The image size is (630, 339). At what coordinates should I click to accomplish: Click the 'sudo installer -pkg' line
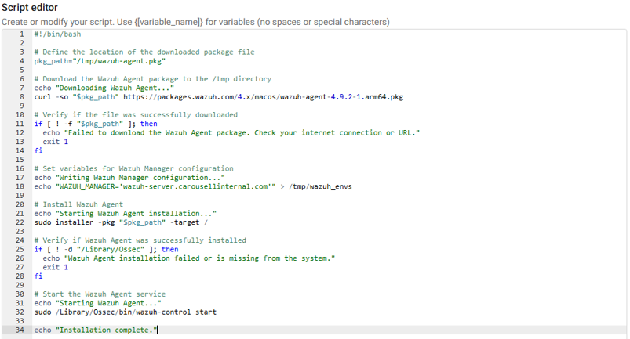click(121, 222)
